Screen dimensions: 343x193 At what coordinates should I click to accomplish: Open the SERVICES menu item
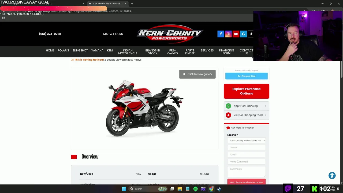pyautogui.click(x=207, y=50)
